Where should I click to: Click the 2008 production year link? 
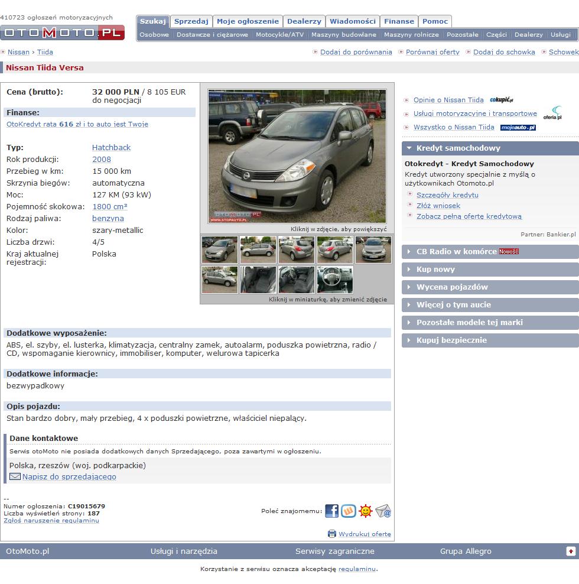click(x=102, y=160)
